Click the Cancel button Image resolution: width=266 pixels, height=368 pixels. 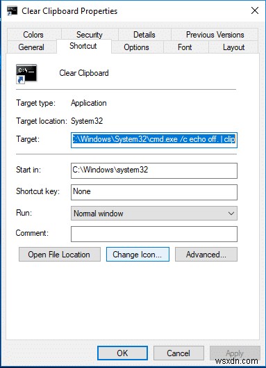point(178,353)
